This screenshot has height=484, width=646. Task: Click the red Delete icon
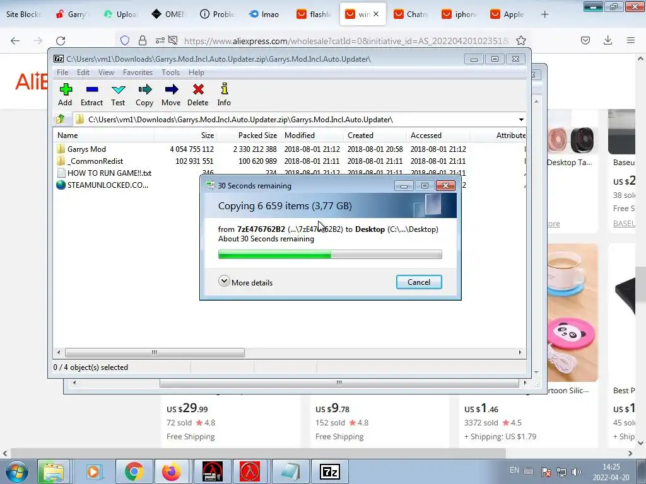[x=197, y=95]
